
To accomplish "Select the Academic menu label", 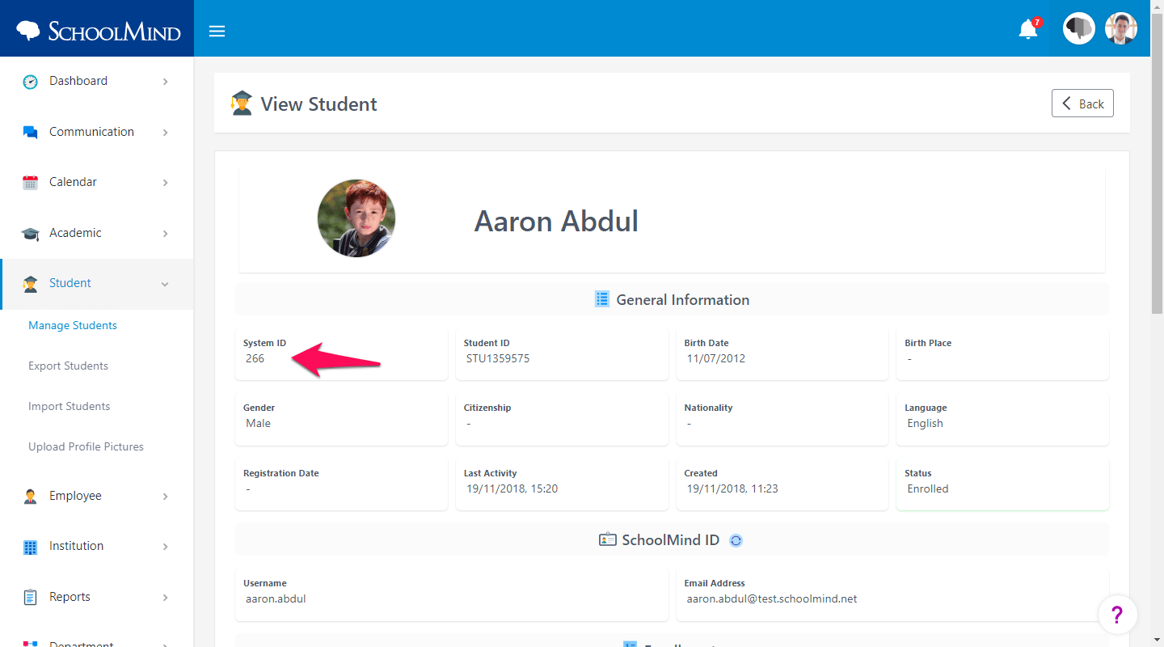I will pyautogui.click(x=75, y=233).
